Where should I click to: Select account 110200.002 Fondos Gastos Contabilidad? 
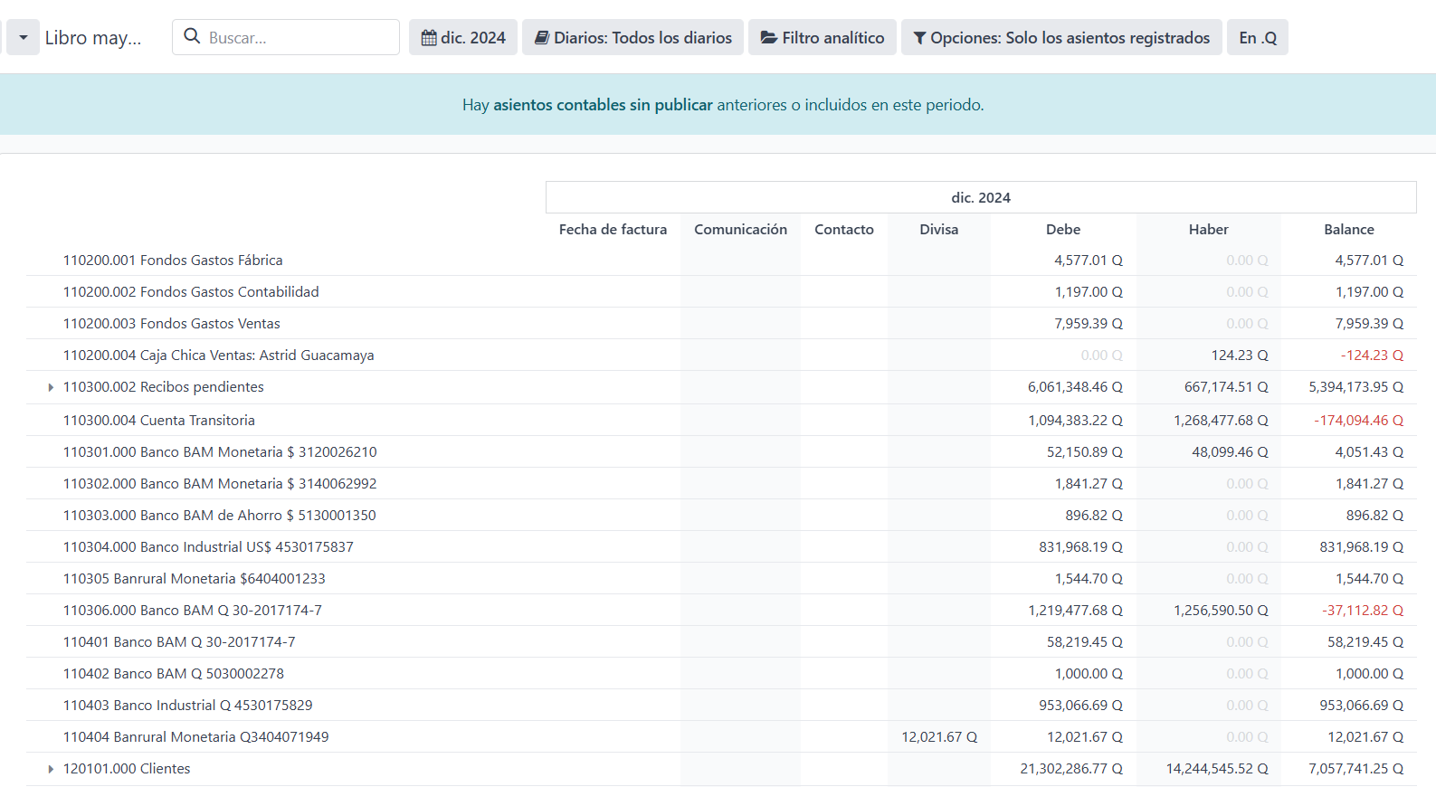click(x=191, y=292)
